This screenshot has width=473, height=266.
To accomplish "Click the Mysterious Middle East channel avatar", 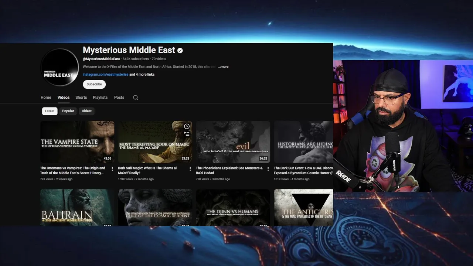I will (59, 67).
